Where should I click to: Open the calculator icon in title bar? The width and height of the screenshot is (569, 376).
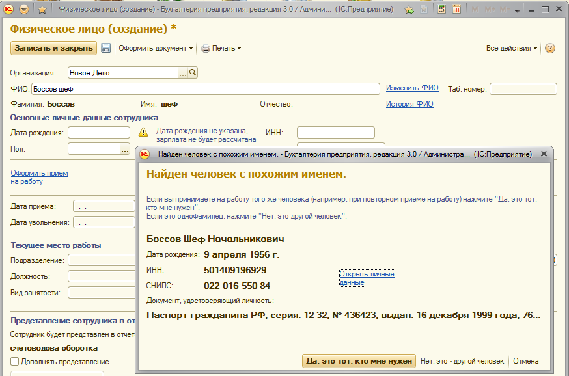click(x=442, y=10)
